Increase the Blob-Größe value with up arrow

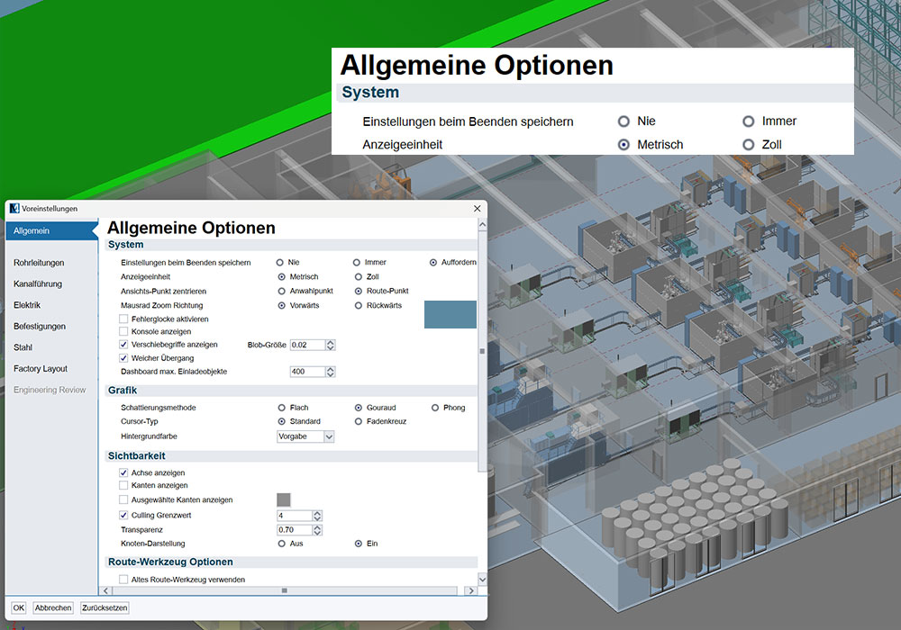click(331, 342)
